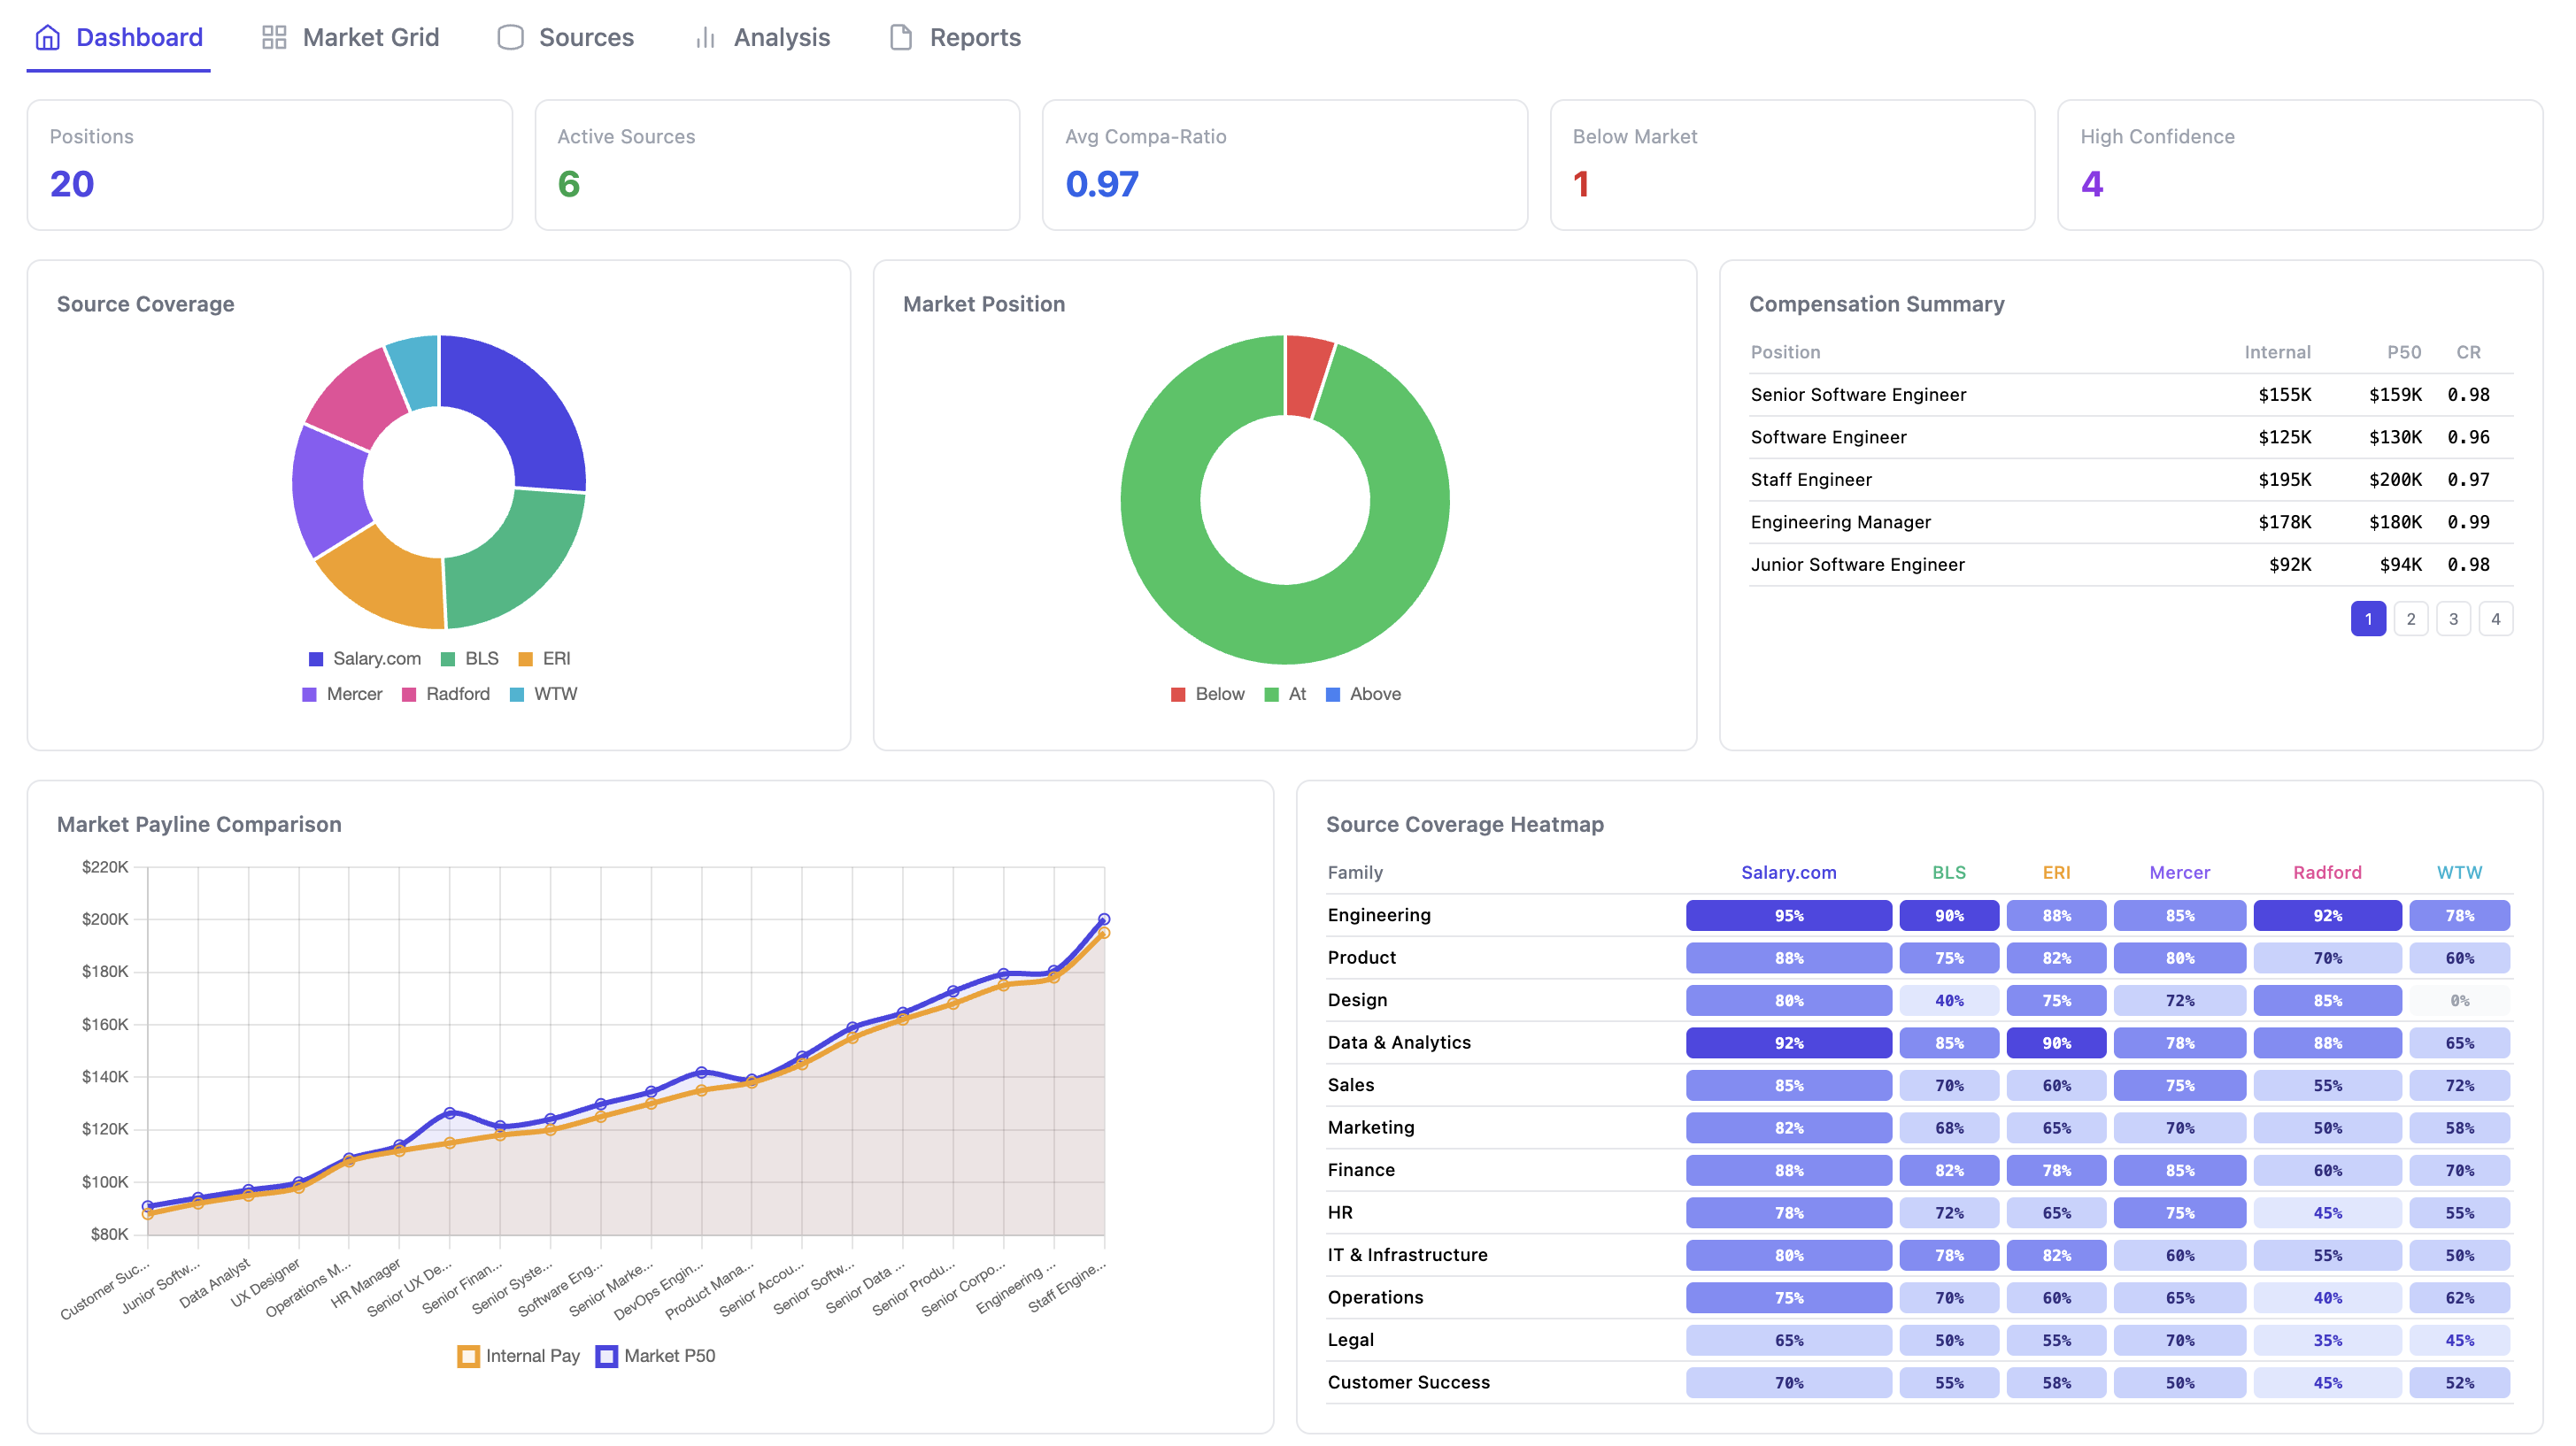The height and width of the screenshot is (1446, 2576).
Task: Toggle ERI legend in Source Coverage
Action: [545, 659]
